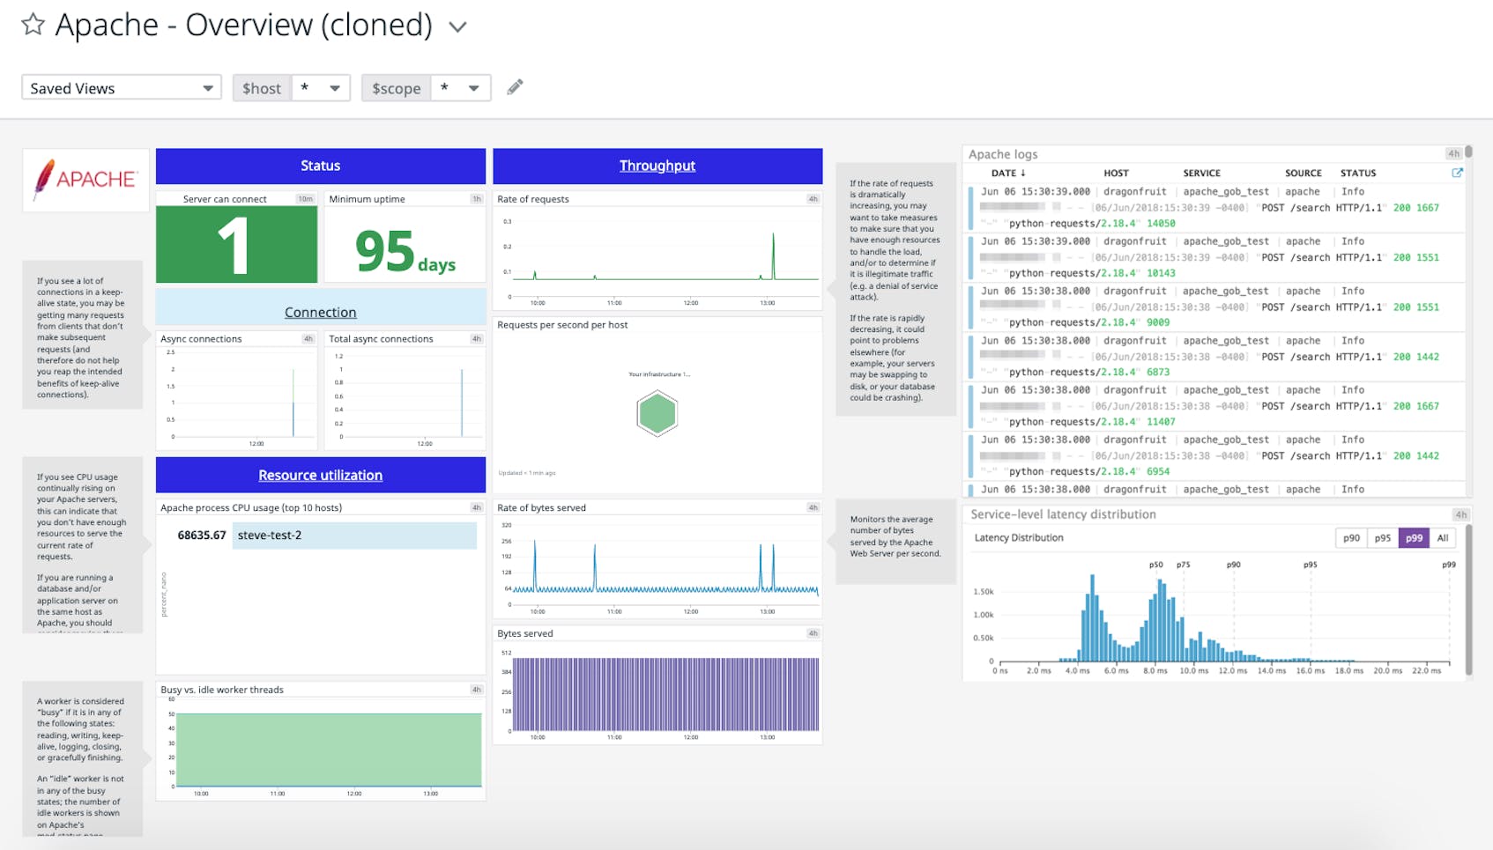Open the Throughput section link
Image resolution: width=1493 pixels, height=850 pixels.
[x=657, y=165]
